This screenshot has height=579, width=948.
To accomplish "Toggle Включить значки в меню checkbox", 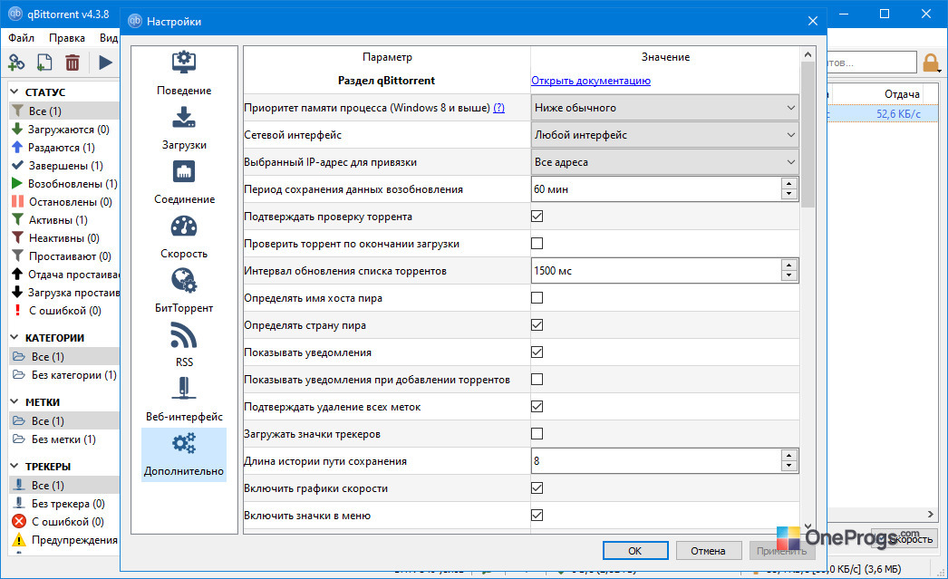I will tap(537, 516).
